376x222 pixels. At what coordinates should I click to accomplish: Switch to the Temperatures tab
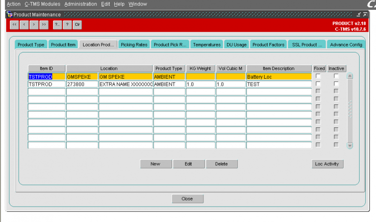(x=207, y=44)
